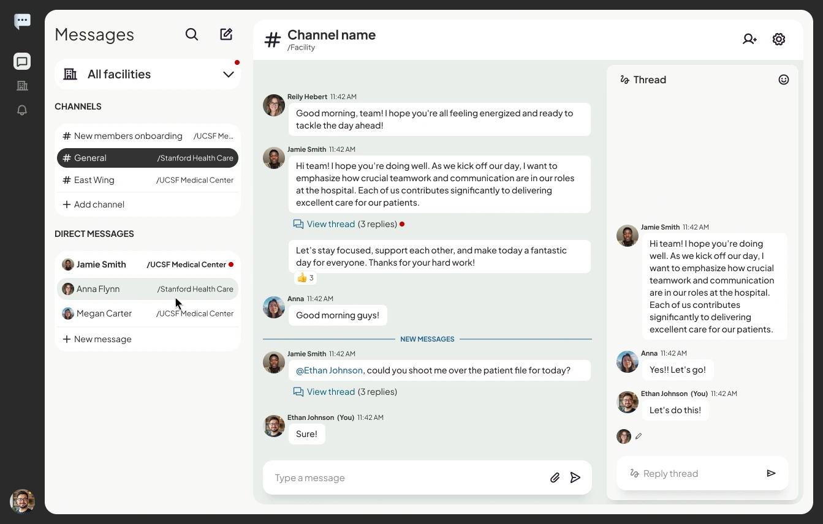The height and width of the screenshot is (524, 823).
Task: View thread with unread red dot
Action: point(345,224)
